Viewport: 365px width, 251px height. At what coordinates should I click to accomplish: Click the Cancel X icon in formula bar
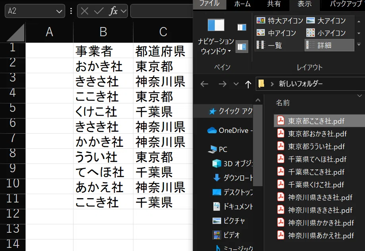pos(85,11)
